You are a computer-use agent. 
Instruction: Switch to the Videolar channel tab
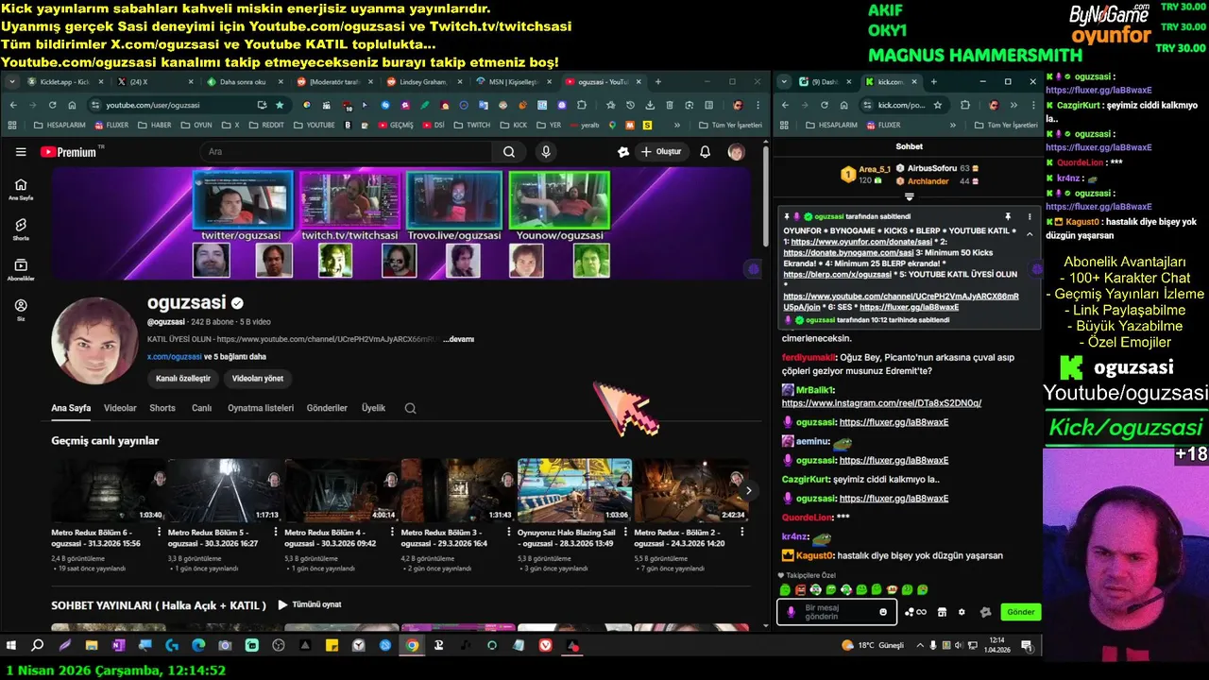(x=120, y=408)
